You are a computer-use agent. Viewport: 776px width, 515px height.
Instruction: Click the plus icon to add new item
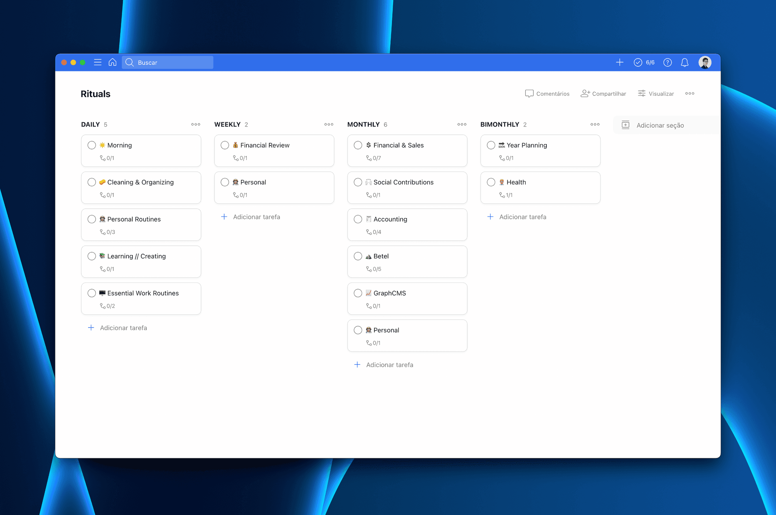tap(620, 62)
